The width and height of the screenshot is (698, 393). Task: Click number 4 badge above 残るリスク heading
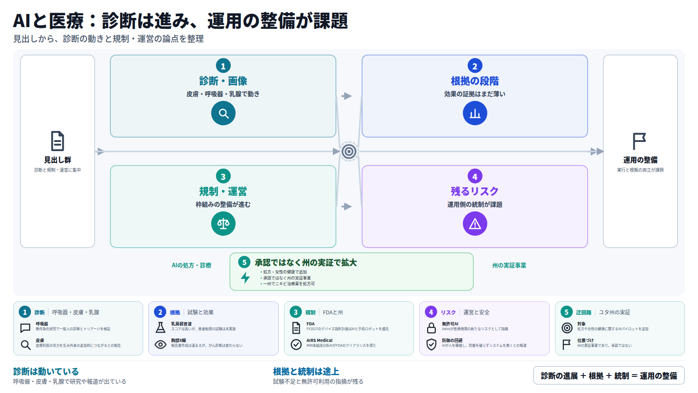[x=475, y=176]
